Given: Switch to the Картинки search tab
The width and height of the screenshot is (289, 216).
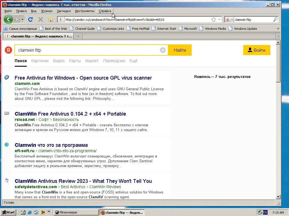Looking at the screenshot, I should pyautogui.click(x=40, y=61).
